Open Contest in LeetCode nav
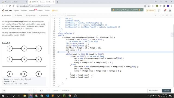The width and height of the screenshot is (174, 98). click(40, 11)
